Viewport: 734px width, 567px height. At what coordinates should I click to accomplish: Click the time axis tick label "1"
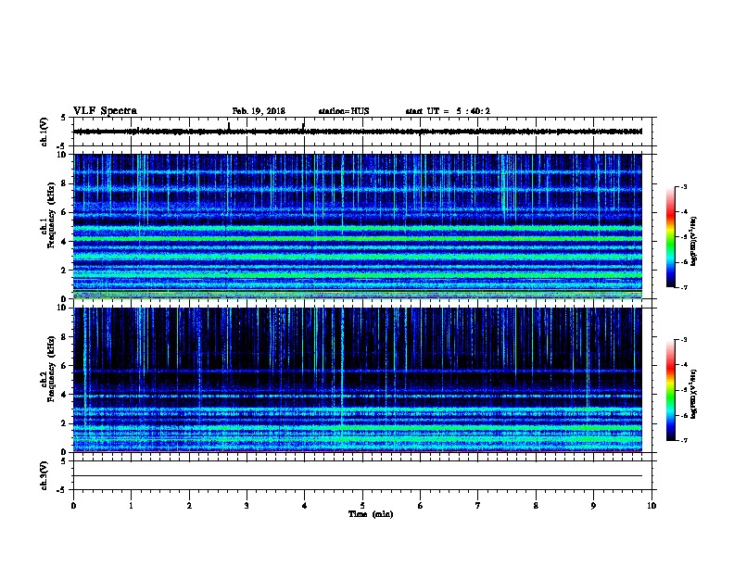(131, 506)
